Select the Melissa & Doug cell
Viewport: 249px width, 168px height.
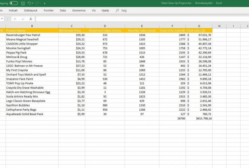point(32,57)
